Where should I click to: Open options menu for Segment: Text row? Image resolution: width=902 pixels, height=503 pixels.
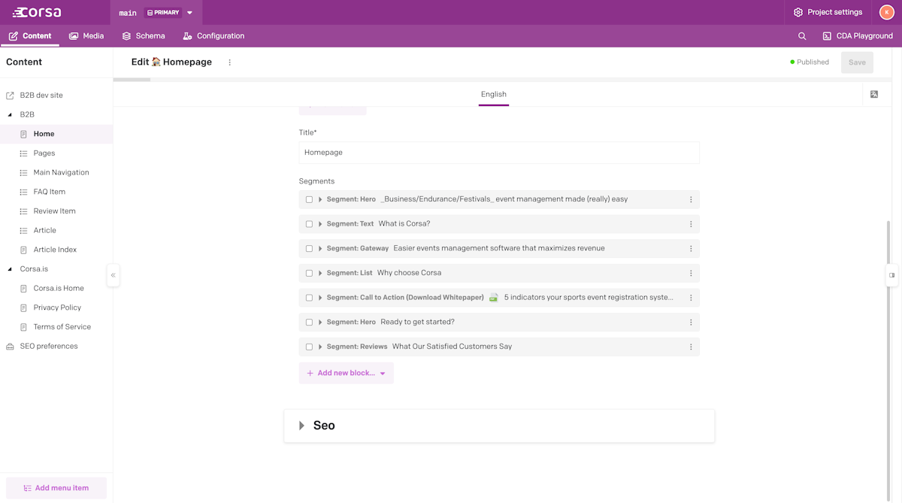[691, 224]
